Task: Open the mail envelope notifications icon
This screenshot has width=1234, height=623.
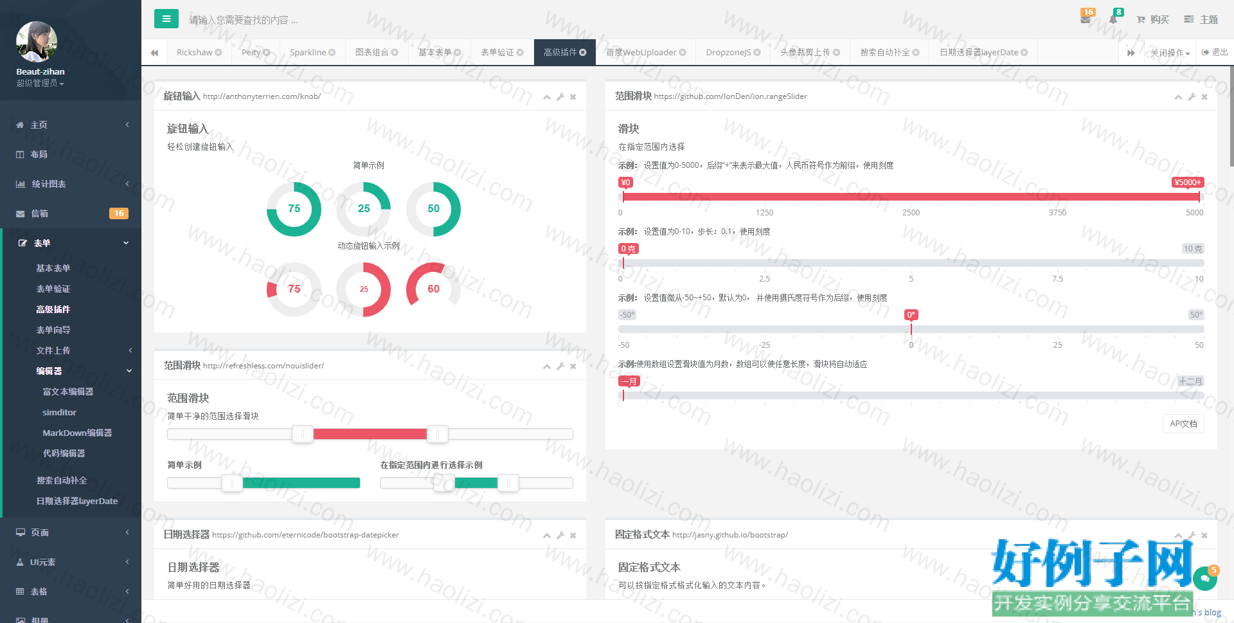Action: point(1086,19)
